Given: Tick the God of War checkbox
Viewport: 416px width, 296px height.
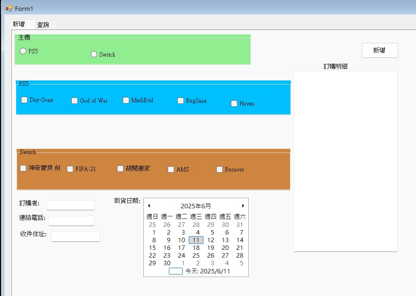Looking at the screenshot, I should [x=75, y=101].
